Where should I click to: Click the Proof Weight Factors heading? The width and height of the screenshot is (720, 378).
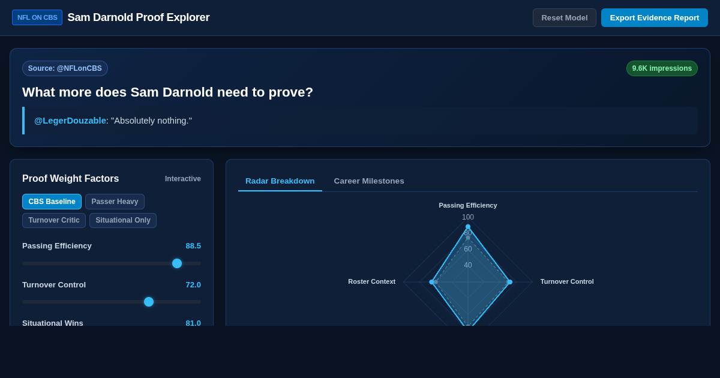71,179
